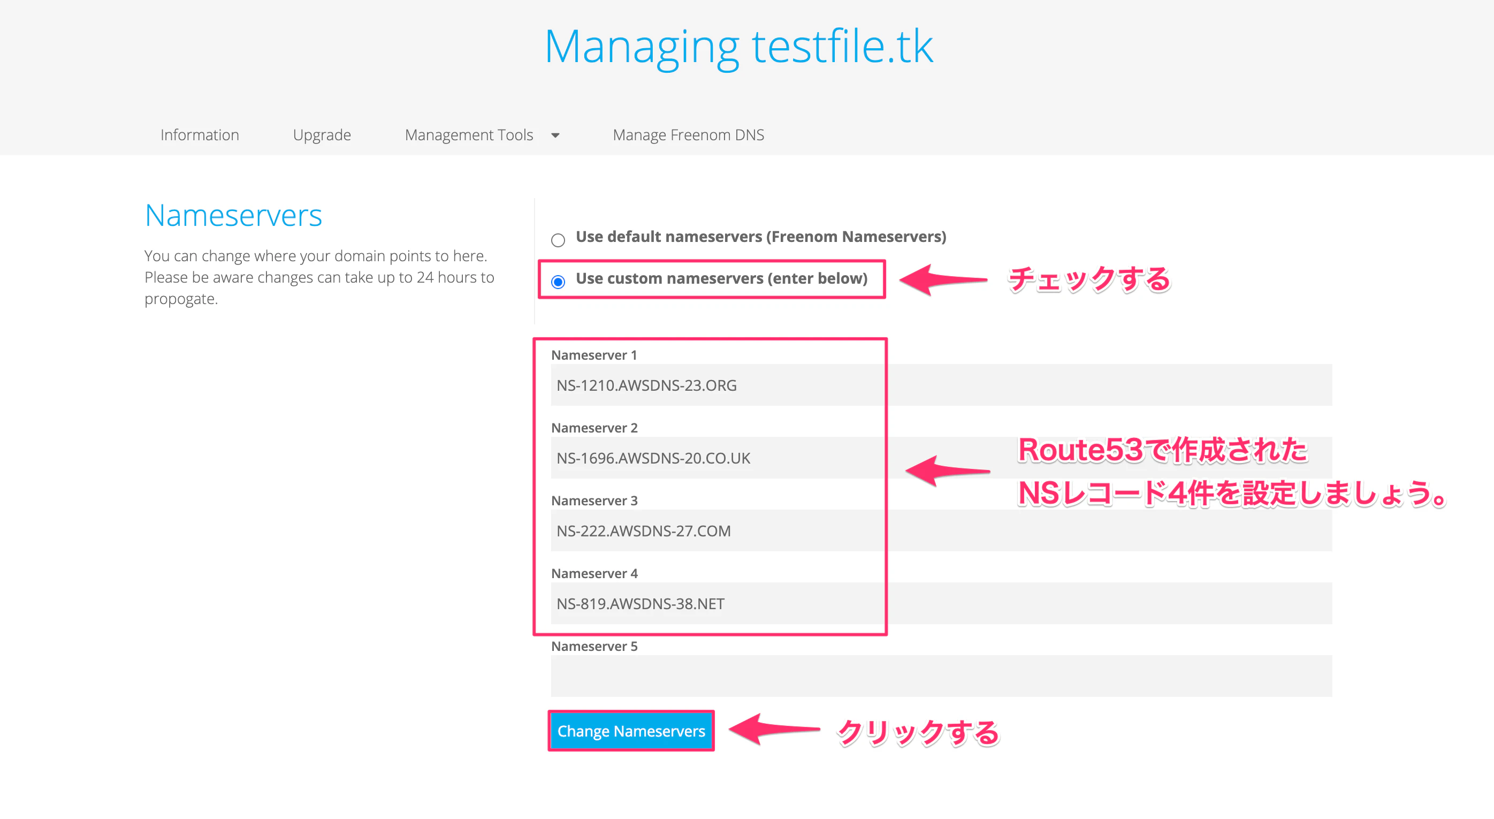Expand Management Tools dropdown arrow
1494x819 pixels.
point(555,135)
